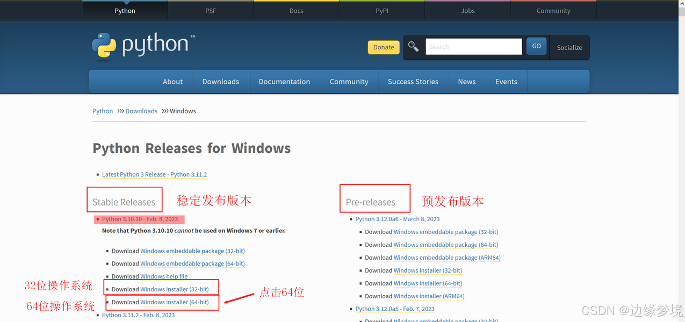Open the Docs section in the top bar

tap(296, 10)
